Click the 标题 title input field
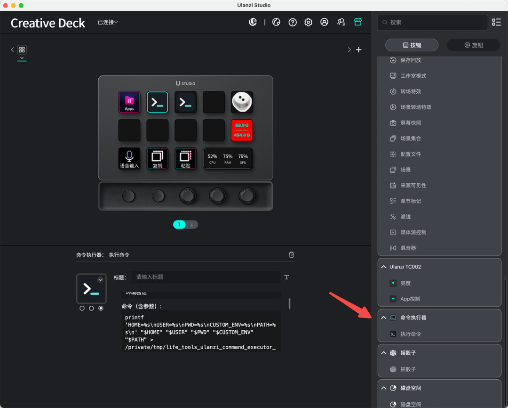The width and height of the screenshot is (508, 408). coord(206,277)
